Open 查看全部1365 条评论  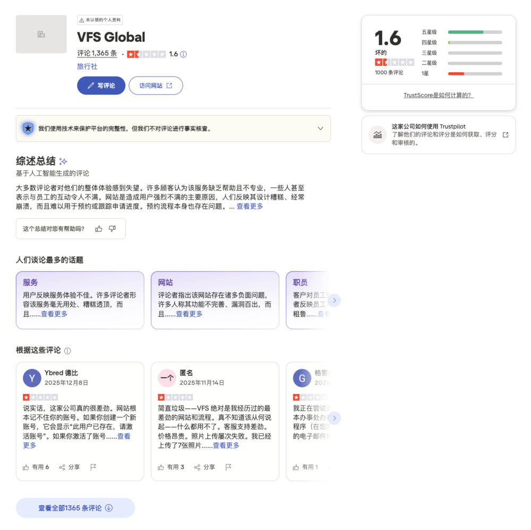(x=75, y=508)
